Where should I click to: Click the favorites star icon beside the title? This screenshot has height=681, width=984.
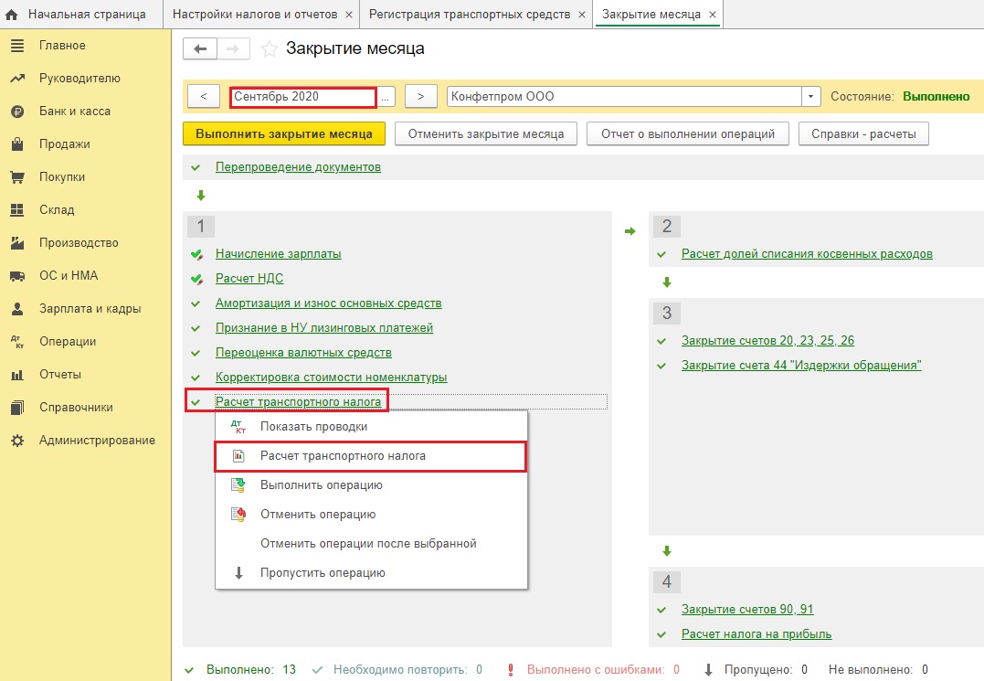pyautogui.click(x=270, y=49)
